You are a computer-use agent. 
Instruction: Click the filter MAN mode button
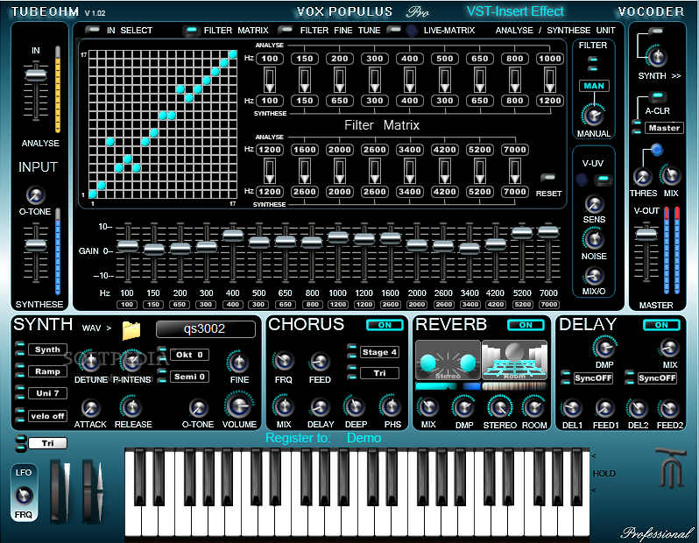(x=594, y=86)
